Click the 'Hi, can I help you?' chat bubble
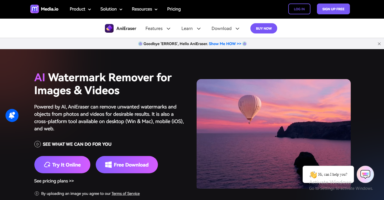 point(328,174)
